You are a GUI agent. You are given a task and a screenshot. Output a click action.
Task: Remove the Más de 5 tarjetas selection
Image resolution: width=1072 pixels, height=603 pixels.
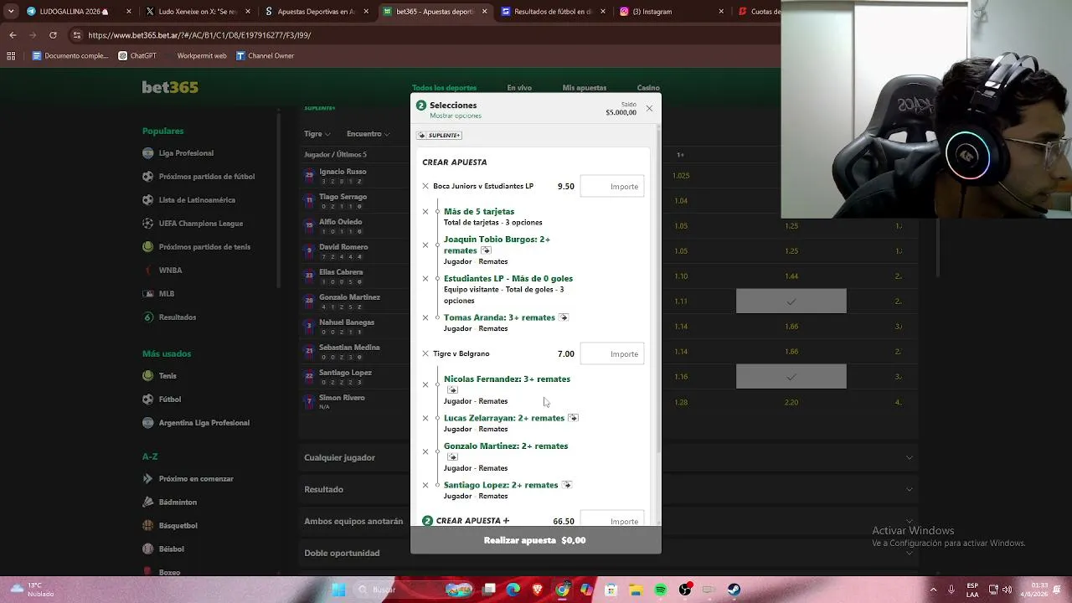tap(425, 212)
